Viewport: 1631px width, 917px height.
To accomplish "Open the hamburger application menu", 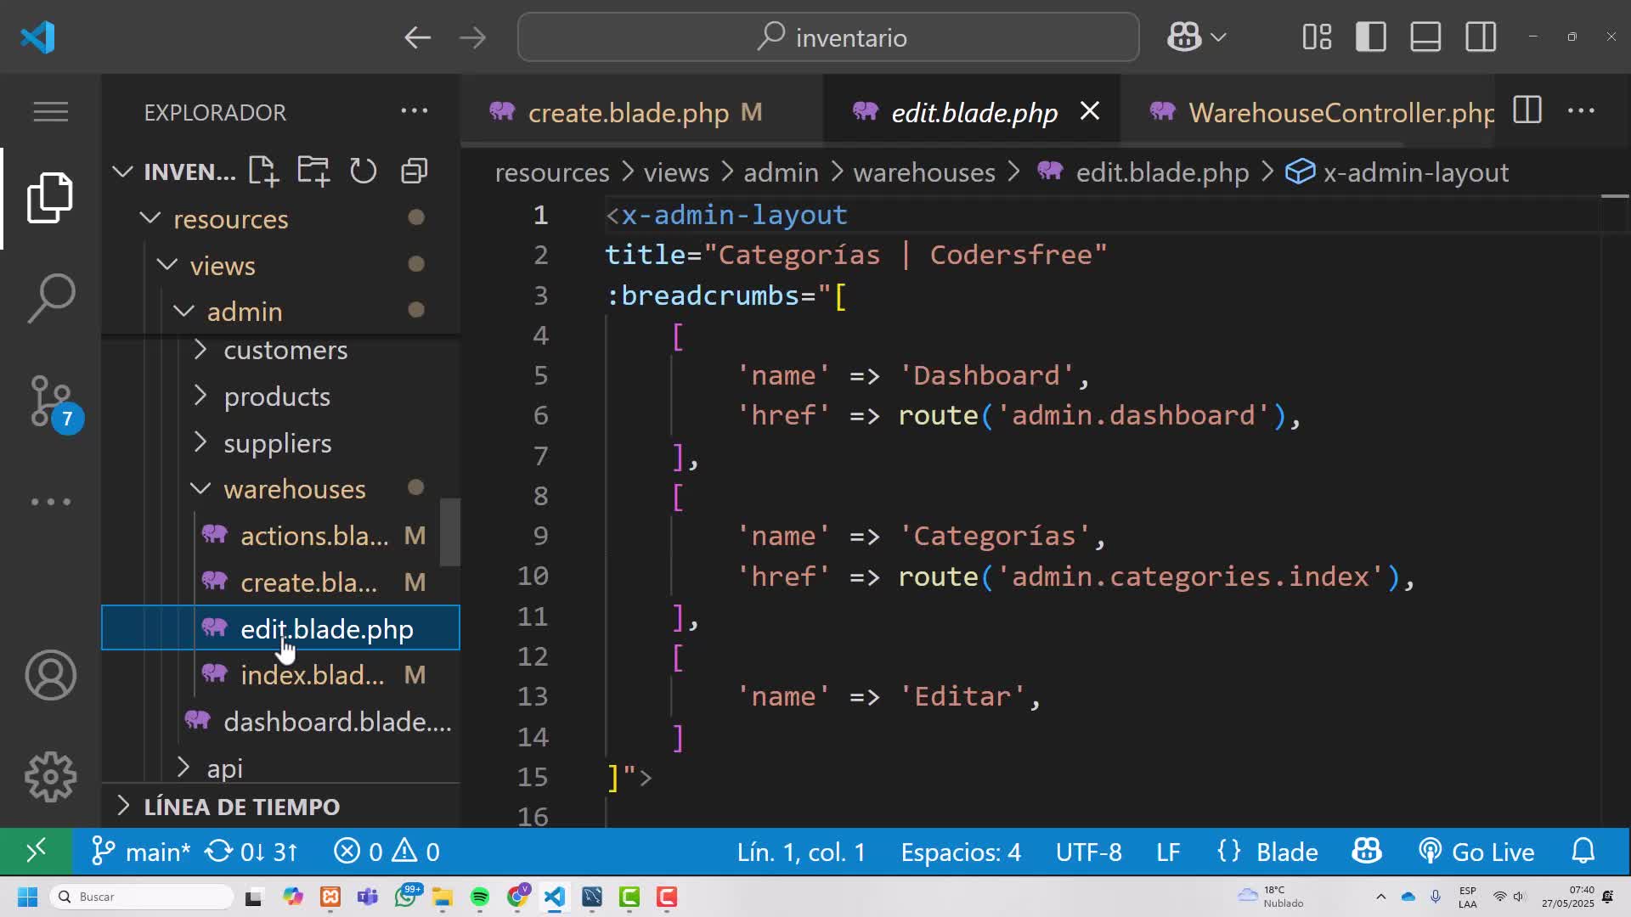I will click(51, 111).
